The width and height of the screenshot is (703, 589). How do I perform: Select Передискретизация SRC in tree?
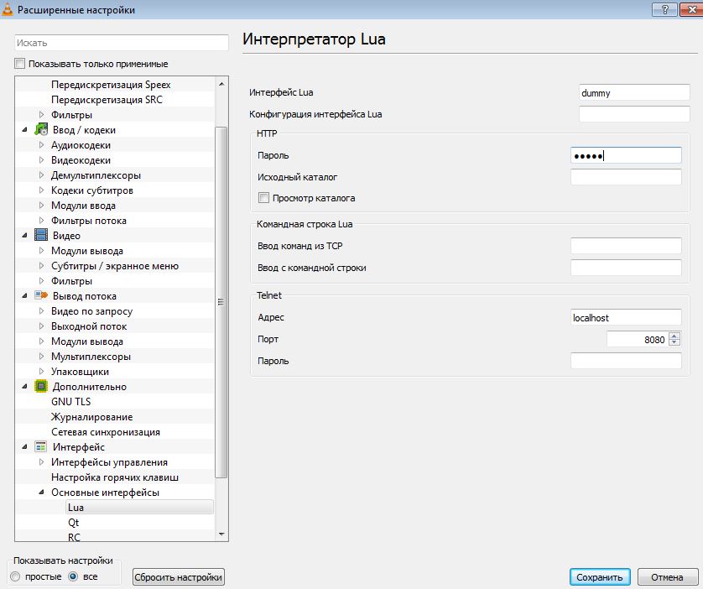click(x=107, y=100)
